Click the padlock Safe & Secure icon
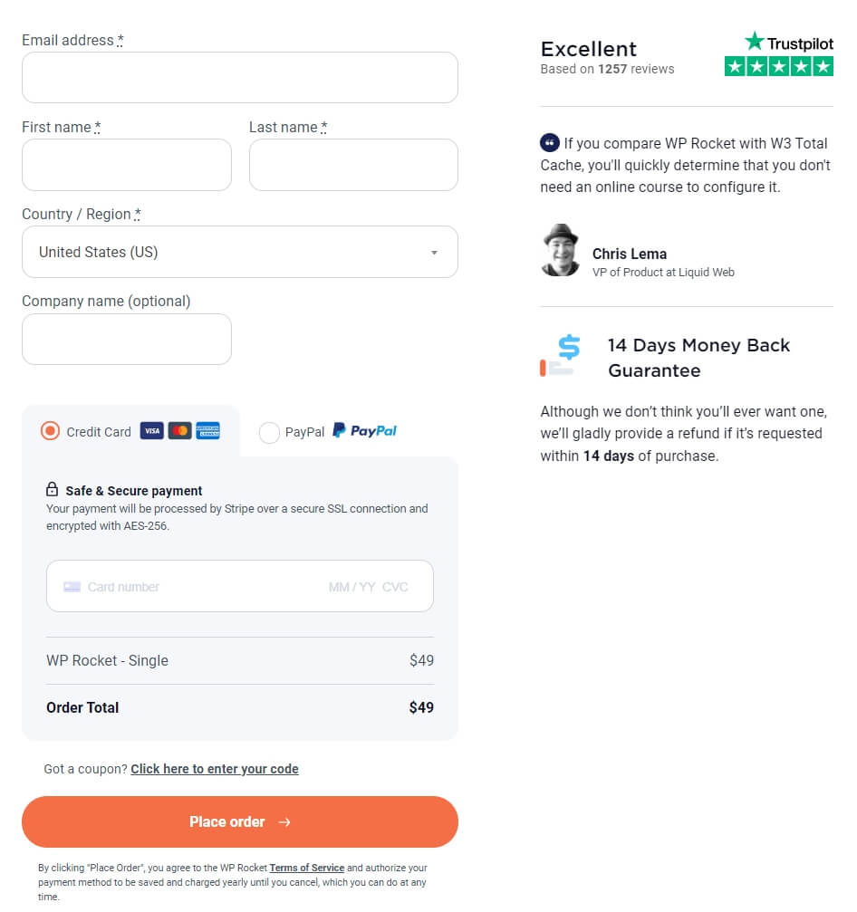 pos(52,489)
